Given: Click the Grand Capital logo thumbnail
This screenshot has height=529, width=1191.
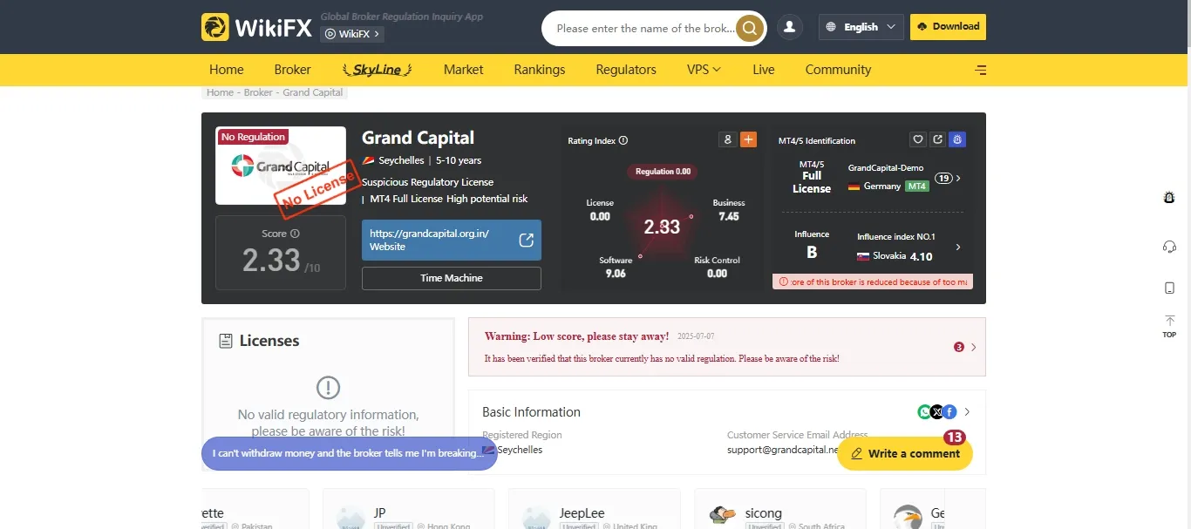Looking at the screenshot, I should coord(281,166).
